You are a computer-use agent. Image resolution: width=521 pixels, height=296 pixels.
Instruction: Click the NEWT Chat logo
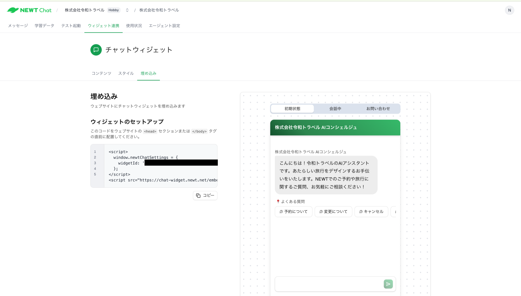tap(29, 10)
